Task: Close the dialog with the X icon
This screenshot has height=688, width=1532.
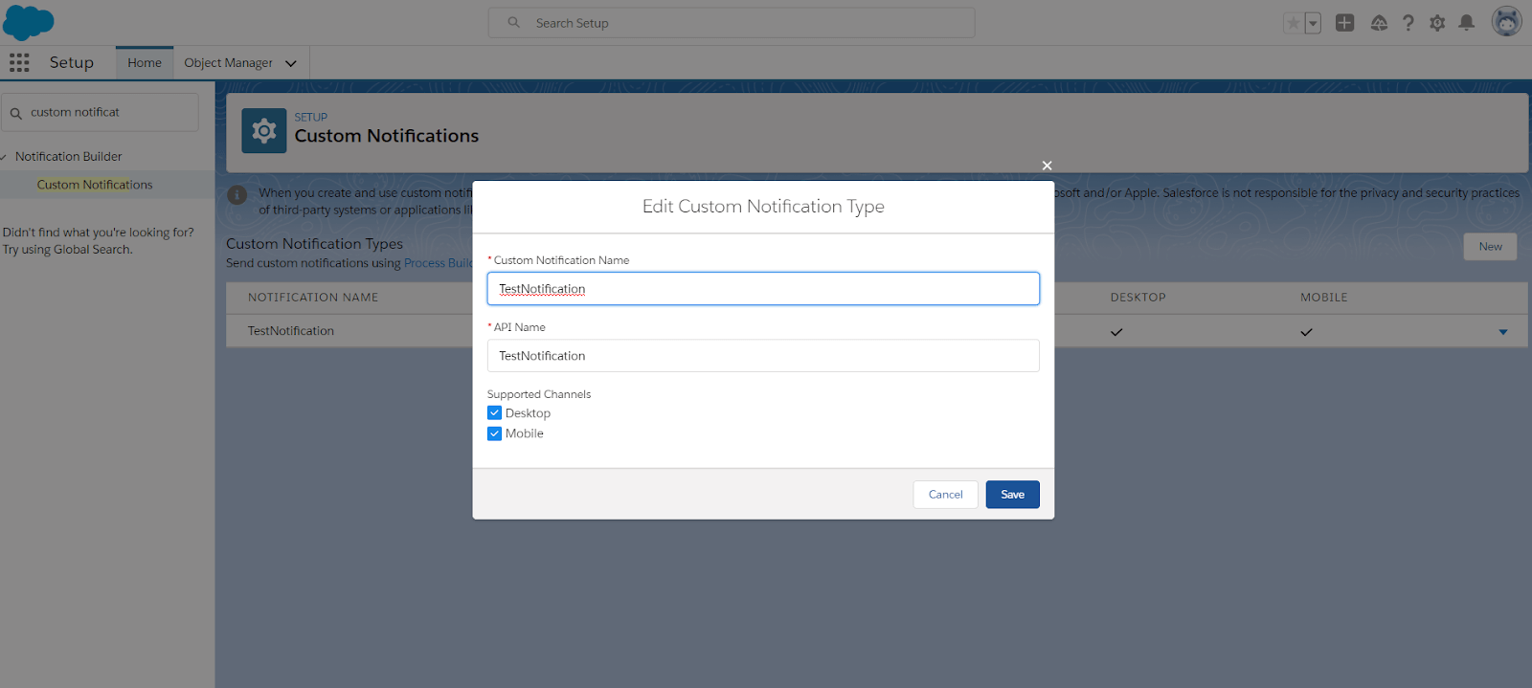Action: pyautogui.click(x=1047, y=166)
